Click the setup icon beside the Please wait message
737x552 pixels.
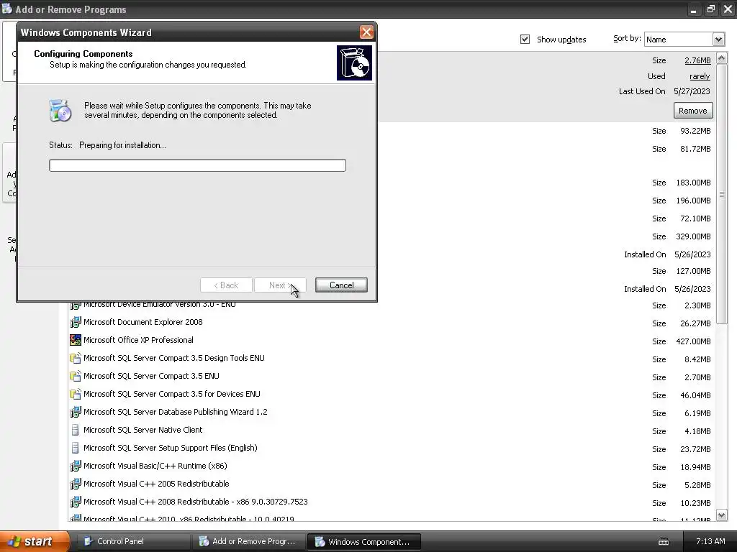pyautogui.click(x=60, y=111)
